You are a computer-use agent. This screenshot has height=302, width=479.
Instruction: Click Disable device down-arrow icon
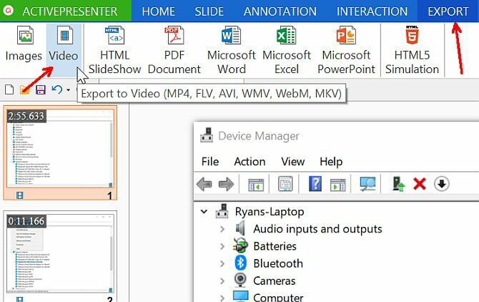441,184
